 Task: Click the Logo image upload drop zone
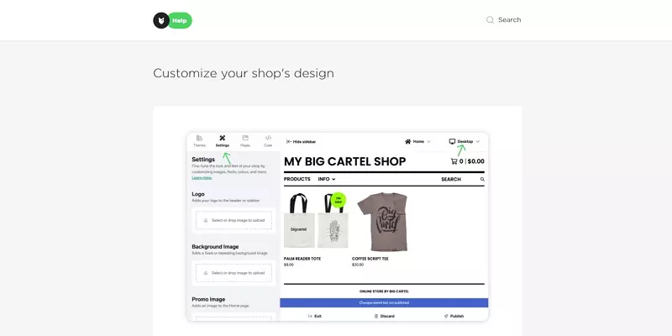coord(234,220)
